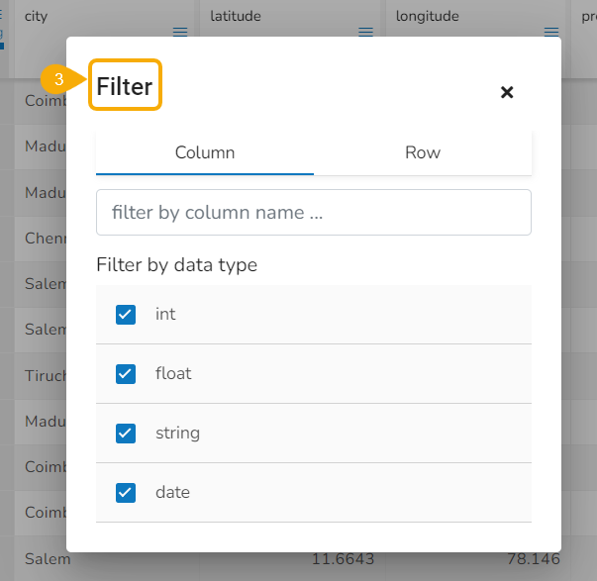Image resolution: width=597 pixels, height=581 pixels.
Task: Close the Filter dialog with X
Action: pos(507,92)
